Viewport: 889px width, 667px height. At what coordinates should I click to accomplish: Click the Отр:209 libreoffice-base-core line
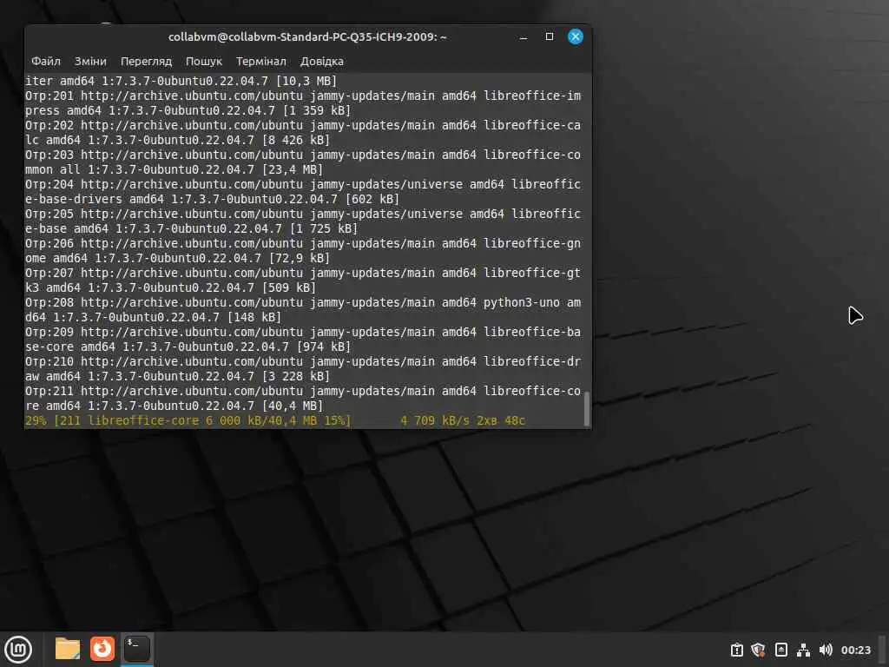pyautogui.click(x=303, y=339)
